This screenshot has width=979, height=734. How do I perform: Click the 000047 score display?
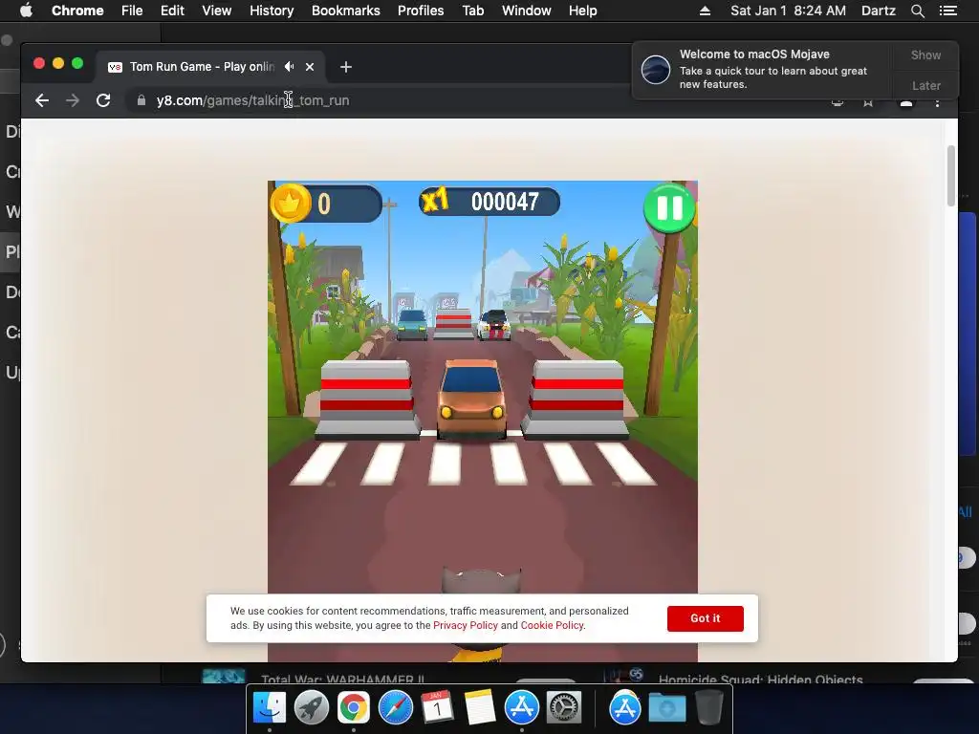pos(505,202)
